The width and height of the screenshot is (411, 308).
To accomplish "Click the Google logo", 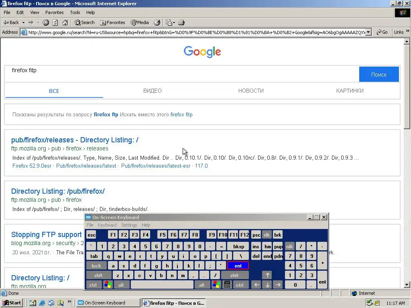I will coord(202,52).
